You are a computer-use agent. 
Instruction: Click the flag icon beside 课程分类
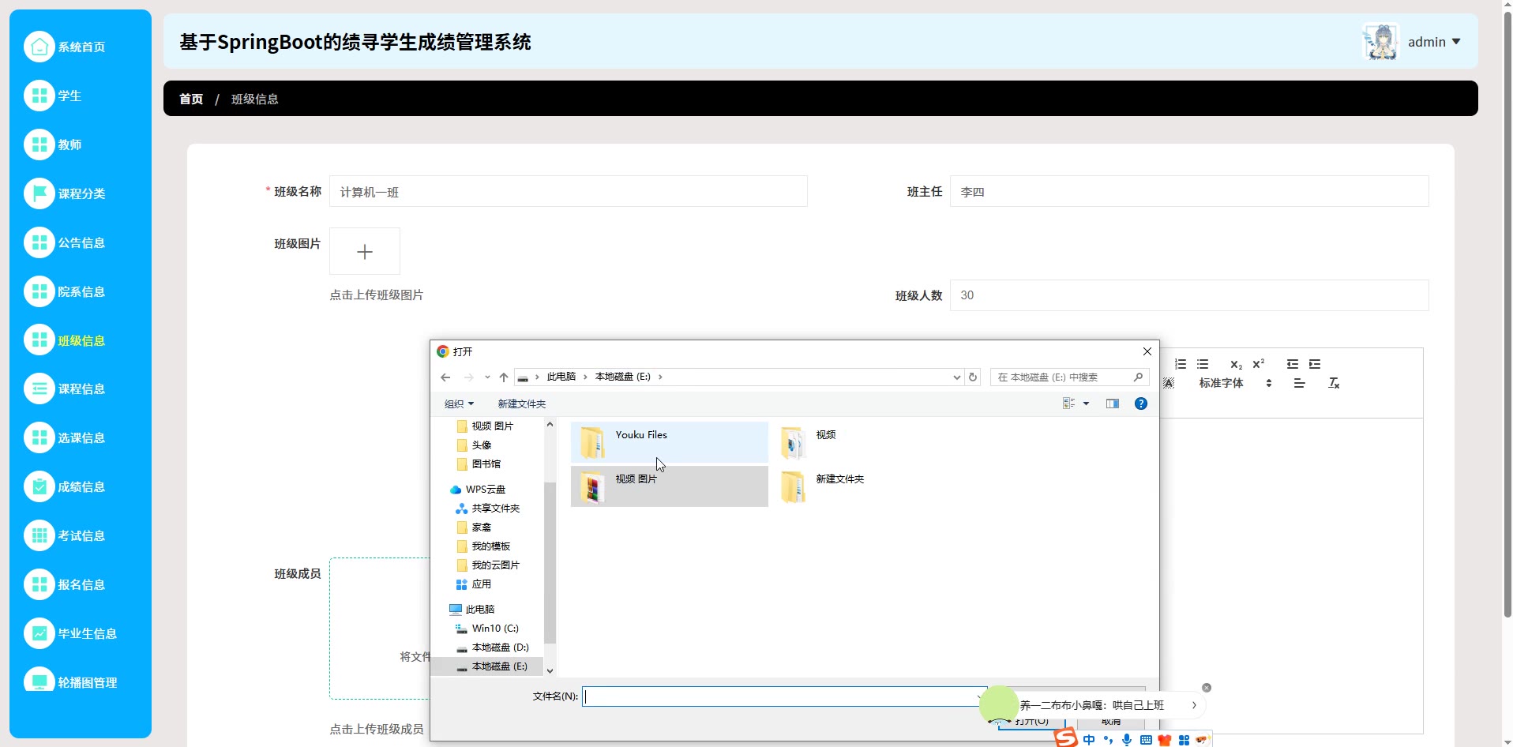point(39,193)
